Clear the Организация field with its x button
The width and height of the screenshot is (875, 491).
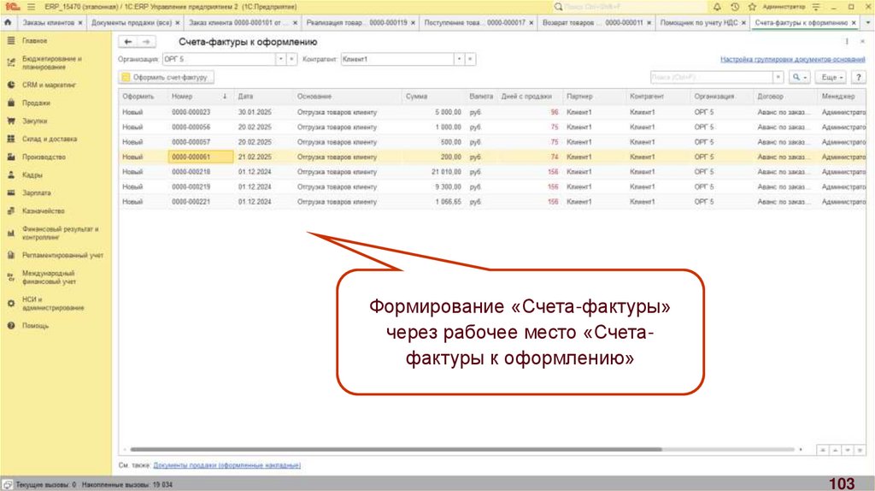point(292,59)
